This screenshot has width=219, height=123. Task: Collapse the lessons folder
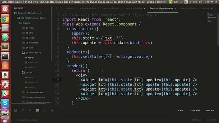pos(21,23)
